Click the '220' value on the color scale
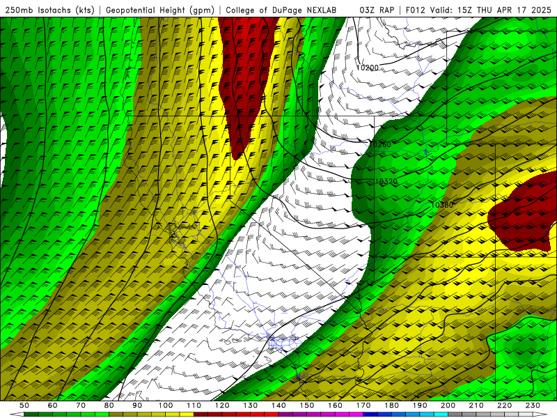The width and height of the screenshot is (557, 418). pos(504,405)
